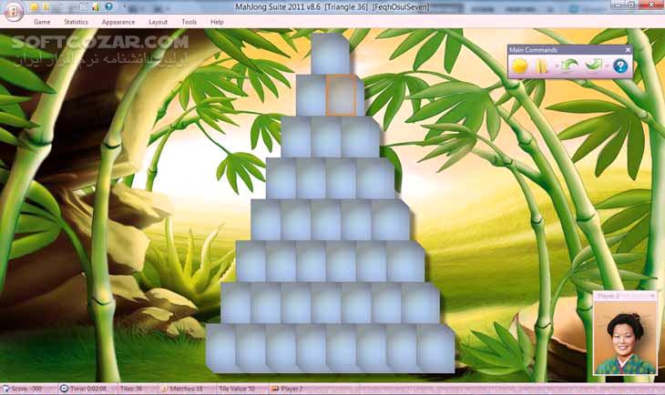Open the Help menu

[217, 22]
